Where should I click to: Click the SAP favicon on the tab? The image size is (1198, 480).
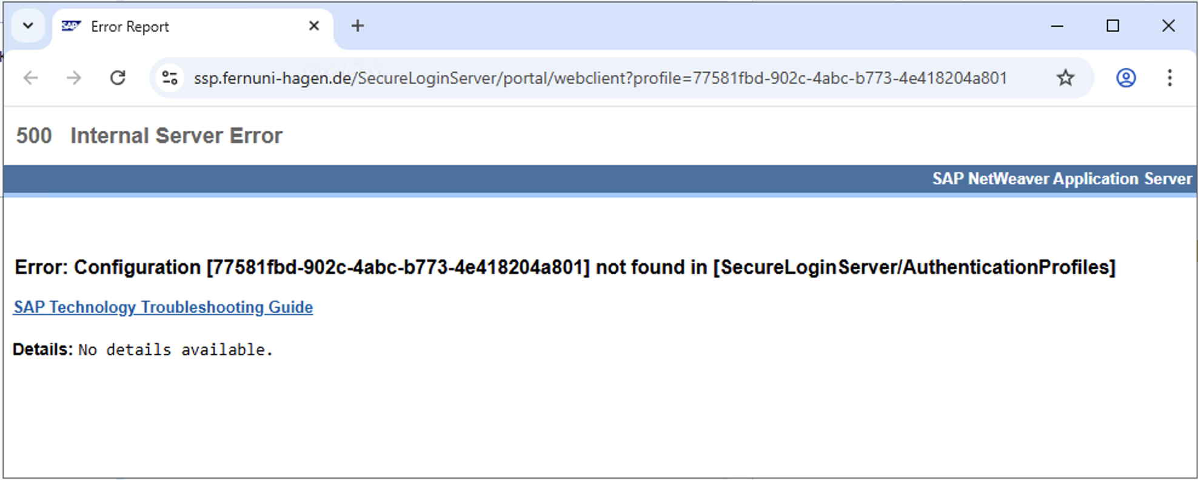point(71,26)
